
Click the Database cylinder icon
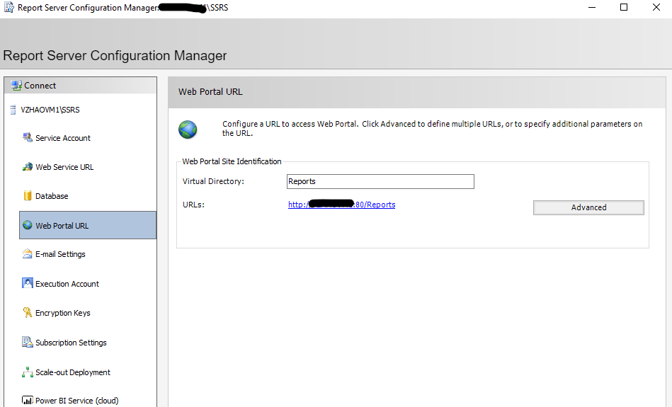tap(28, 196)
